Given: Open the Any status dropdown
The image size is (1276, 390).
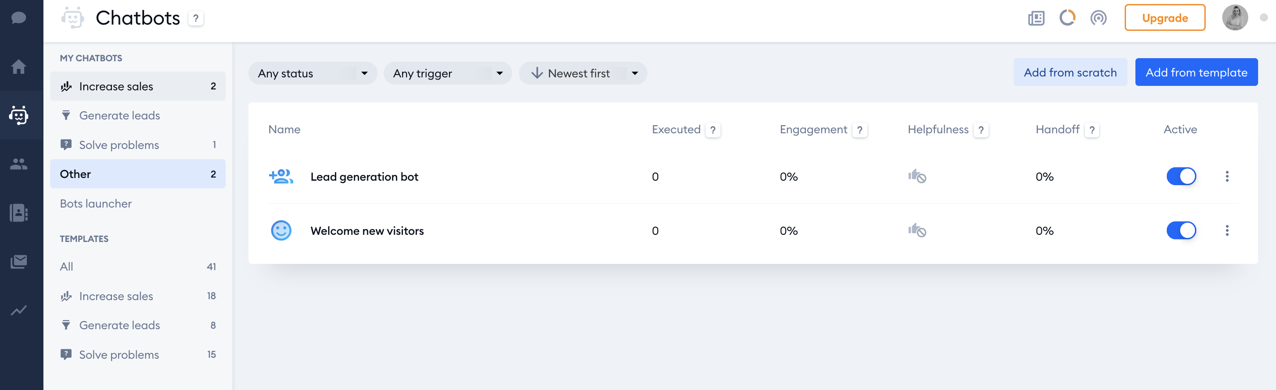Looking at the screenshot, I should [313, 73].
